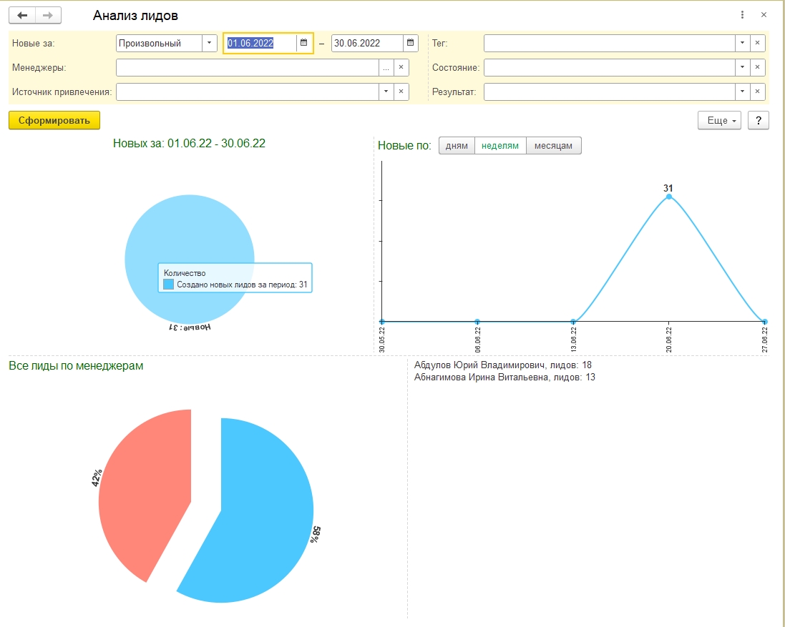Click the Состояние input field
785x627 pixels.
click(609, 67)
